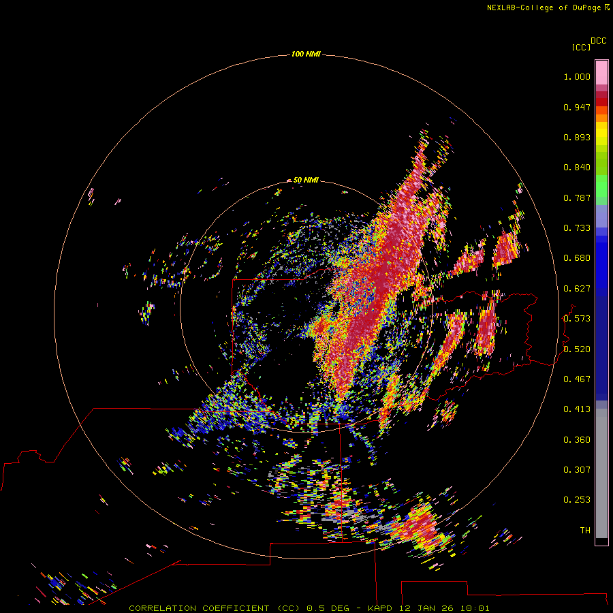Click the 0.733 legend value
The image size is (613, 613).
click(x=577, y=228)
